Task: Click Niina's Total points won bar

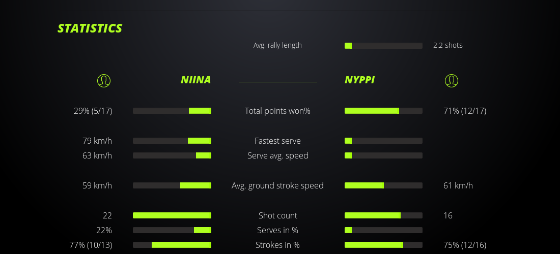Action: point(172,111)
